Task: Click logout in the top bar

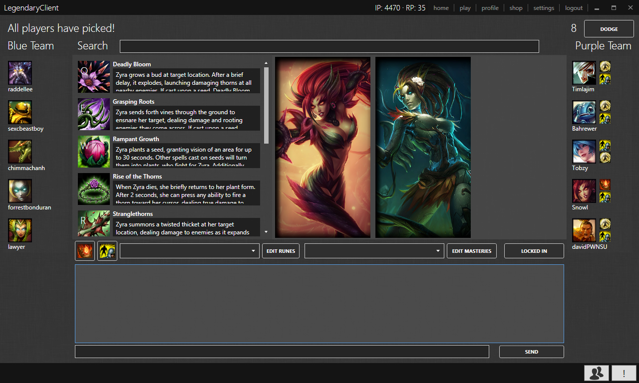Action: pyautogui.click(x=574, y=8)
